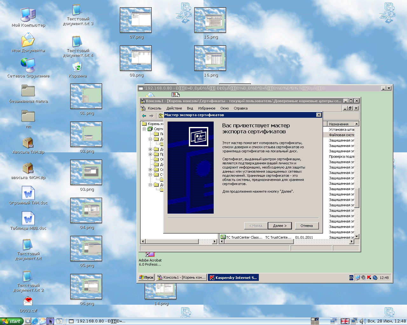Screen dimensions: 407x325
Task: Open the Действие menu
Action: 174,108
